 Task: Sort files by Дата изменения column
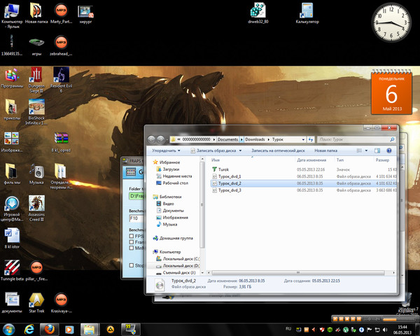pos(311,160)
